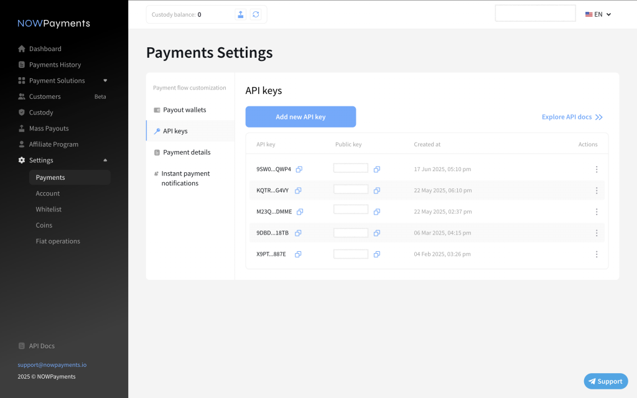Open the three-dot menu for KQTR...G4VY

point(596,190)
